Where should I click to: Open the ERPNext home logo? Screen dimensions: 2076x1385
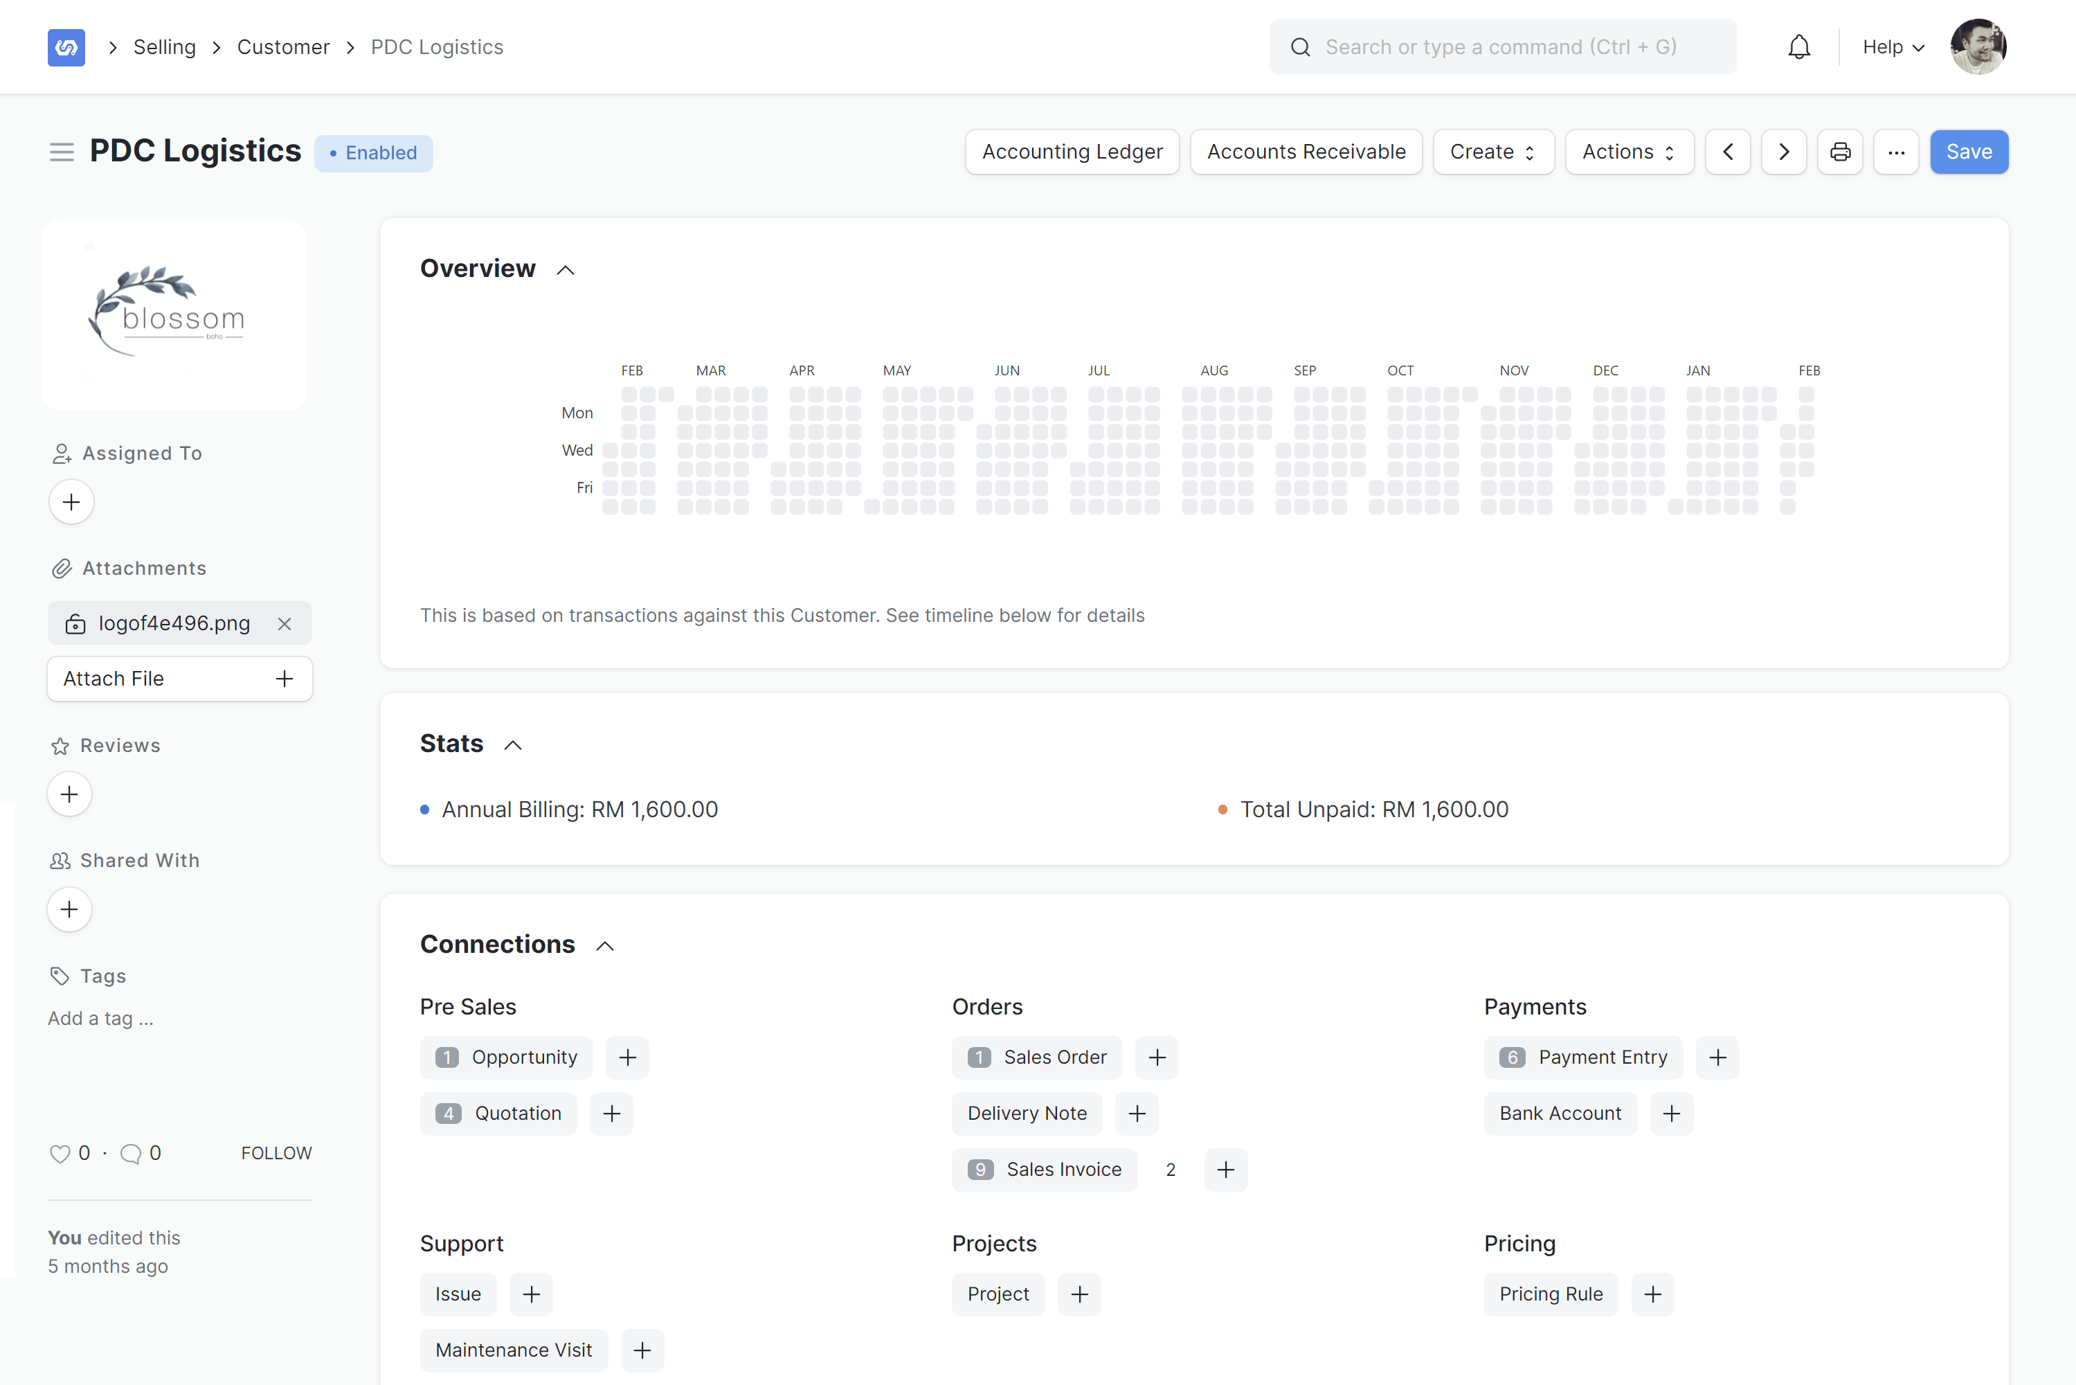66,47
